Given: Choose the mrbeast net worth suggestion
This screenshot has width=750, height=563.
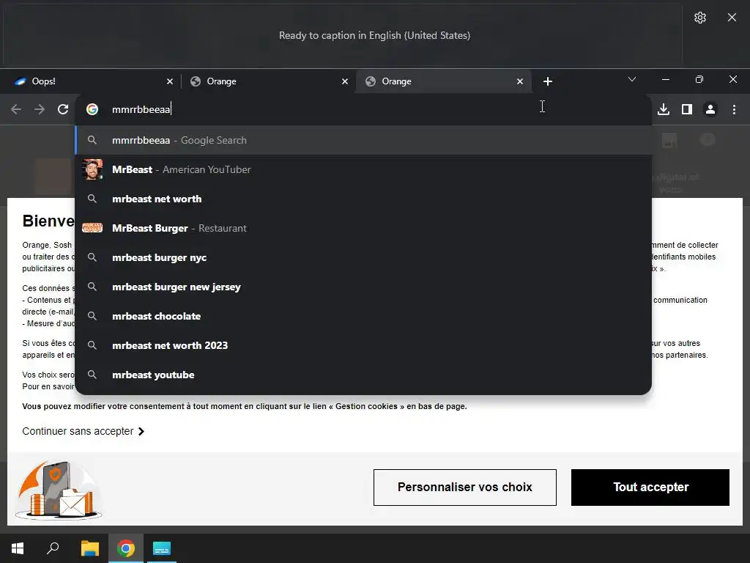Looking at the screenshot, I should click(363, 199).
